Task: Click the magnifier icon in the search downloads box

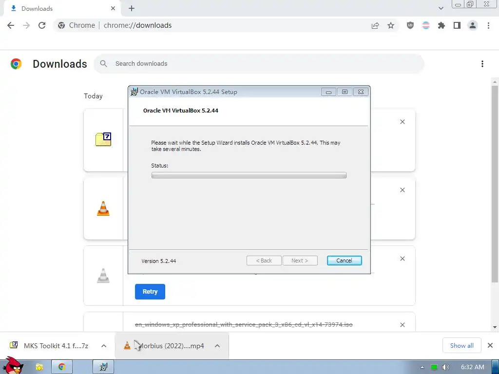Action: 103,64
